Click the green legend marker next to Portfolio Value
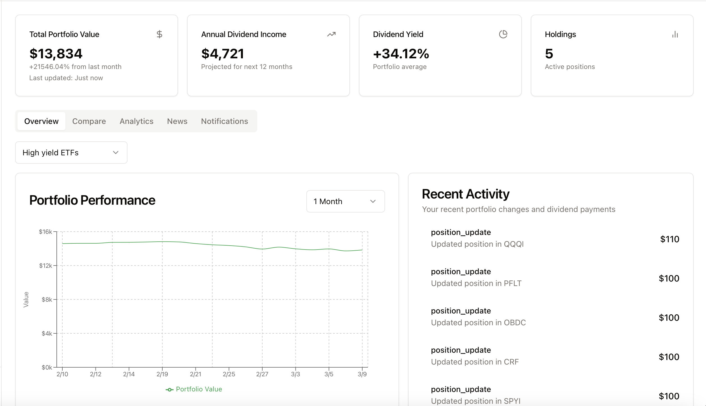 170,389
